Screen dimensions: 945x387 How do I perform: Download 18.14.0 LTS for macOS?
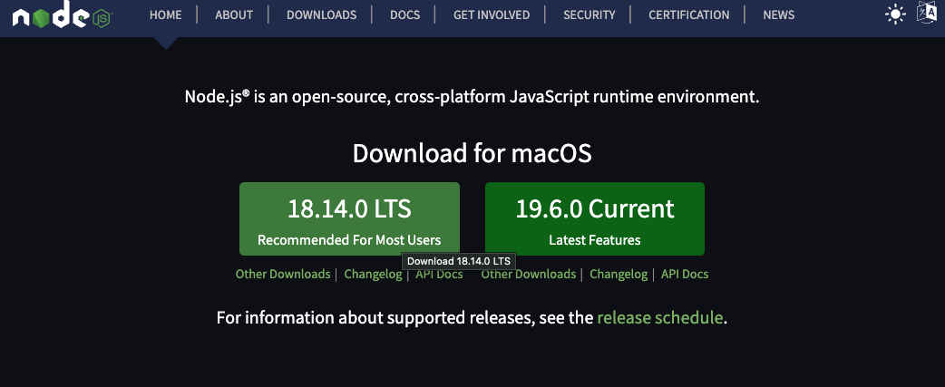(349, 219)
